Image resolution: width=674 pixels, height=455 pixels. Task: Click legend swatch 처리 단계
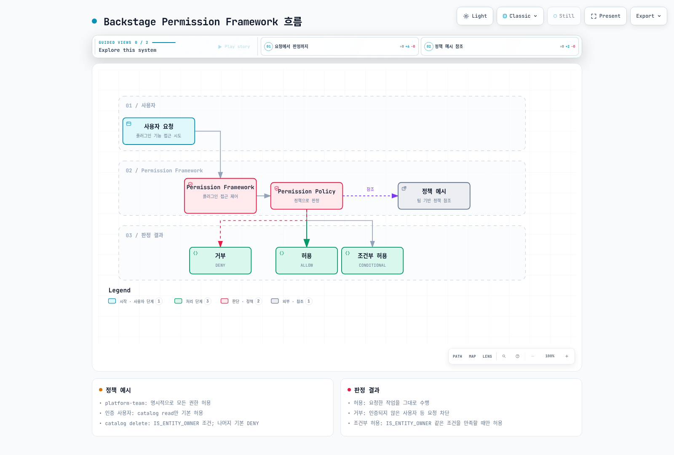click(178, 301)
